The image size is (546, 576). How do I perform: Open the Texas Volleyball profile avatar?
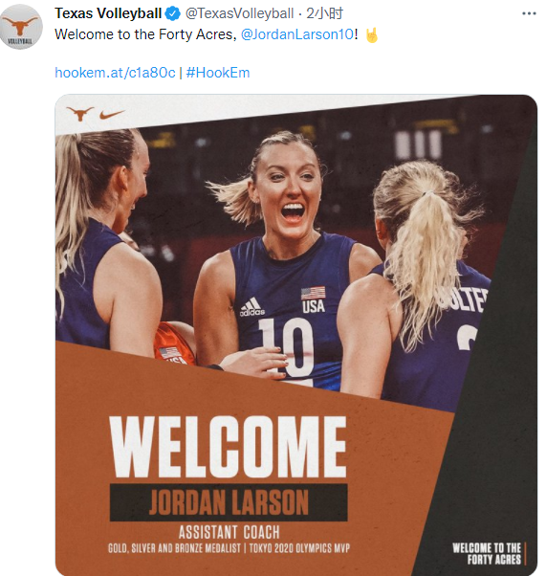pos(21,27)
